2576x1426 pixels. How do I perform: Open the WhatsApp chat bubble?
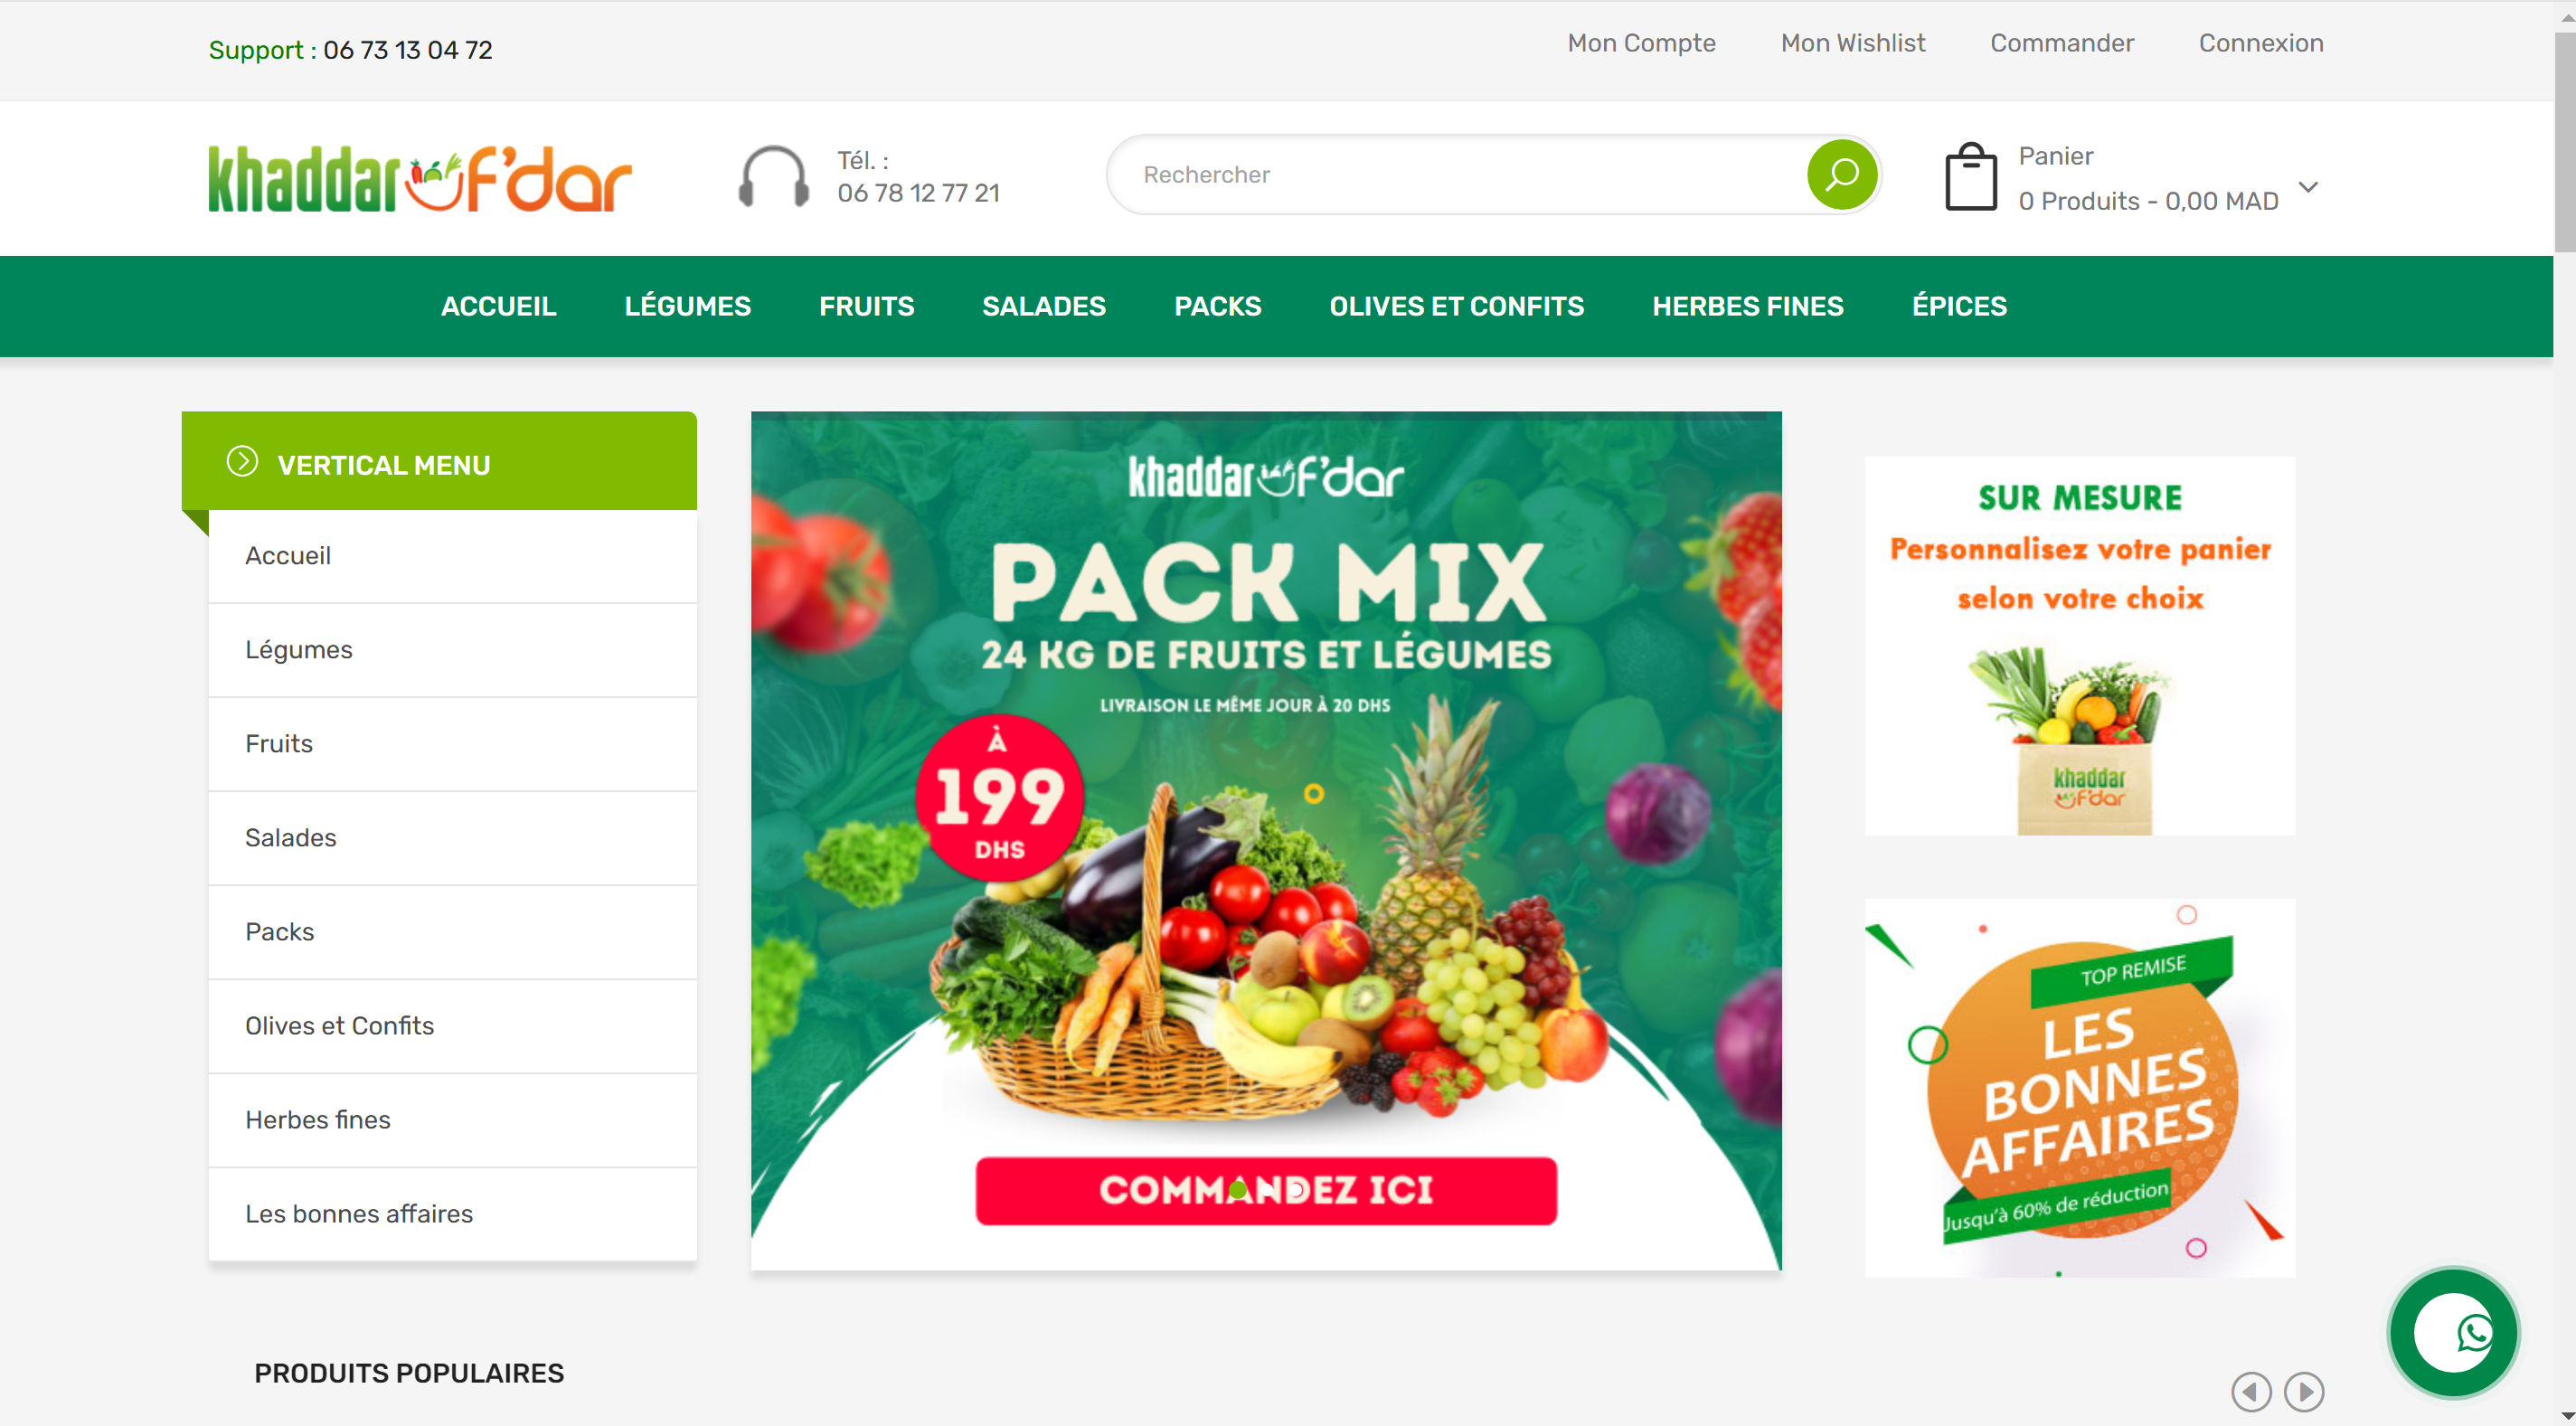[x=2453, y=1332]
